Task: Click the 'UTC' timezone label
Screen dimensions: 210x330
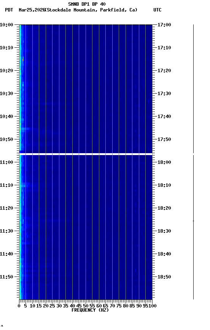Action: (x=157, y=10)
